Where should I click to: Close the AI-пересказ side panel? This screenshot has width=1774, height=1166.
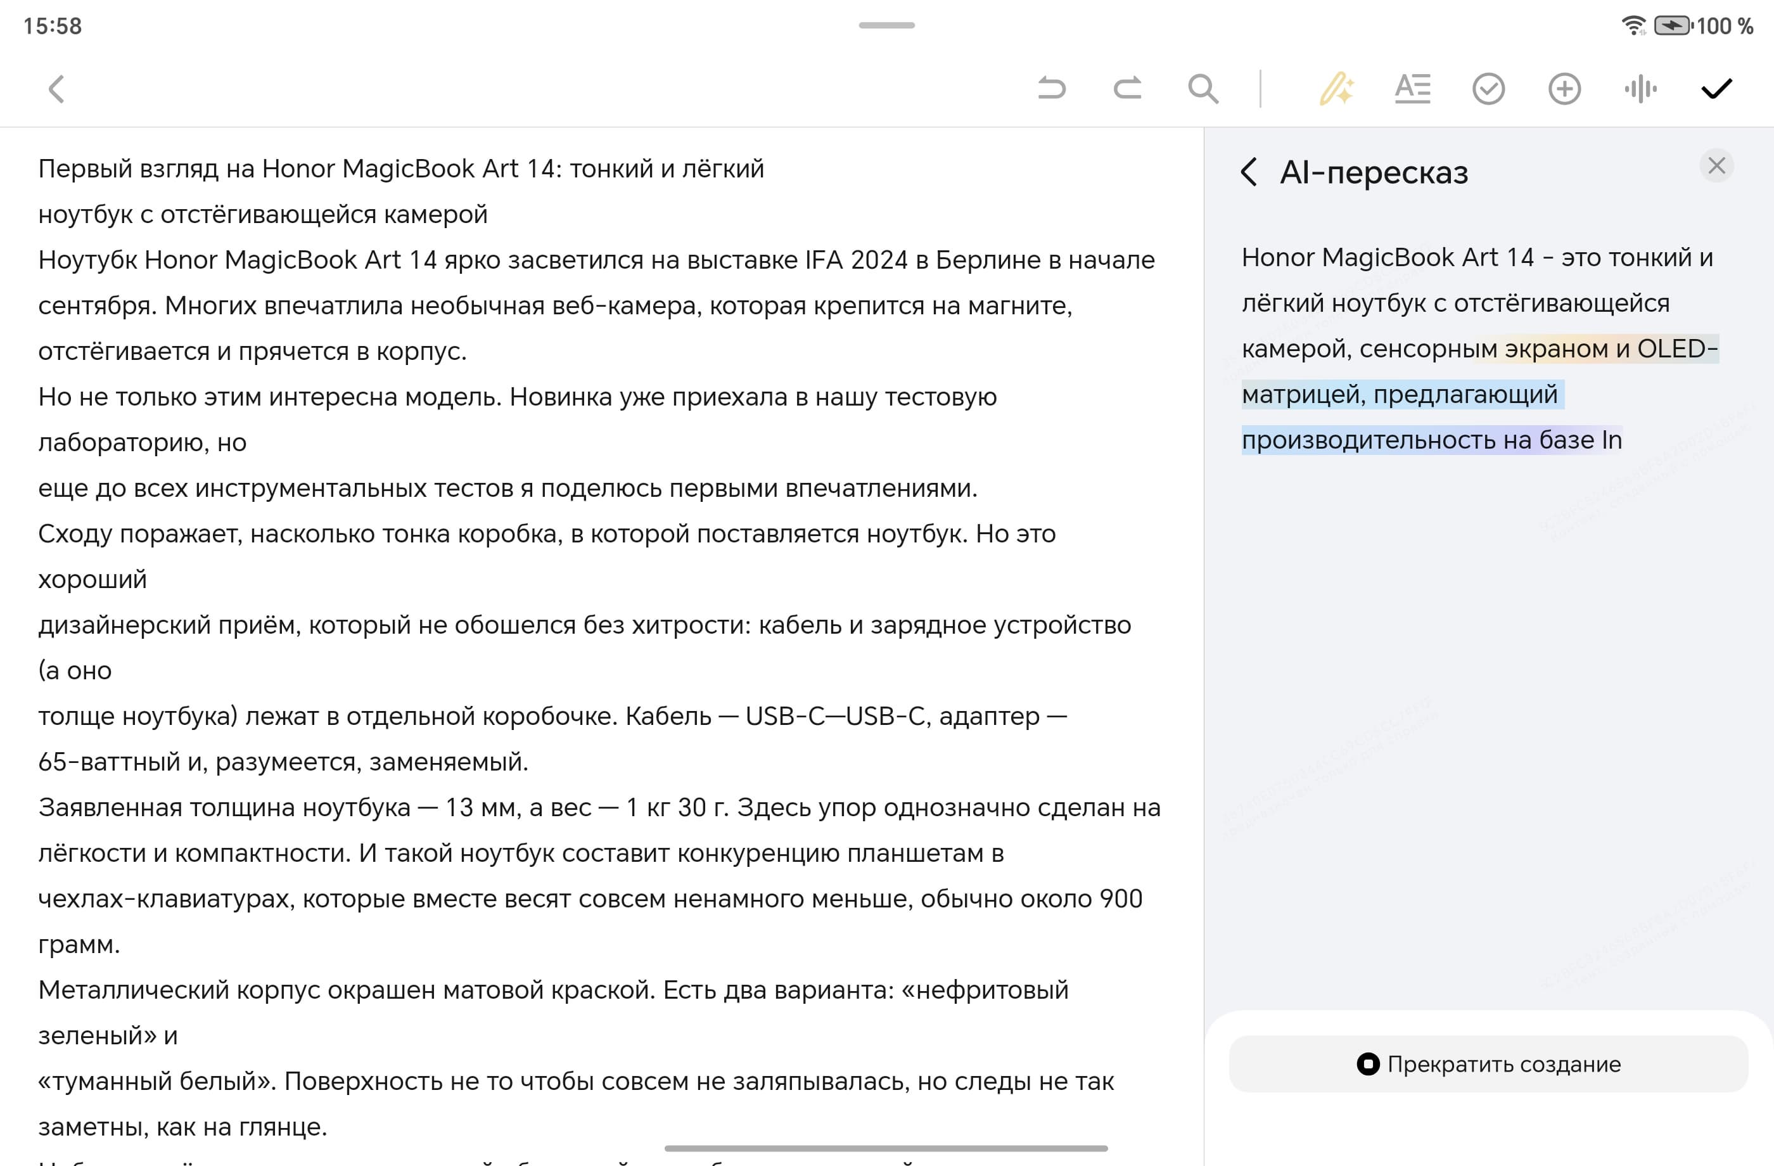coord(1716,165)
